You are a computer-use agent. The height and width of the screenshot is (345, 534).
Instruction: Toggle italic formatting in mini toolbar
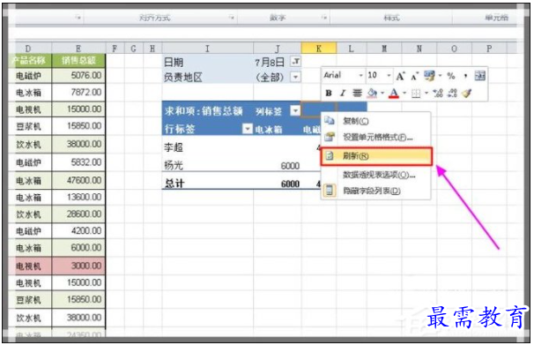coord(343,93)
